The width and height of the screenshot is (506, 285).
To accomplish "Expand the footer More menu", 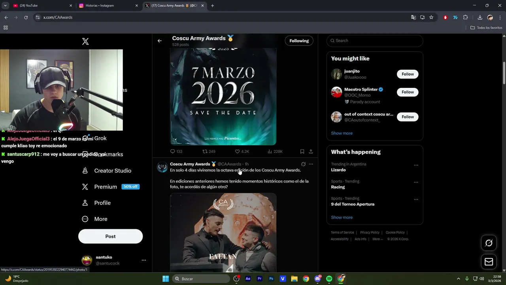I will (x=378, y=239).
